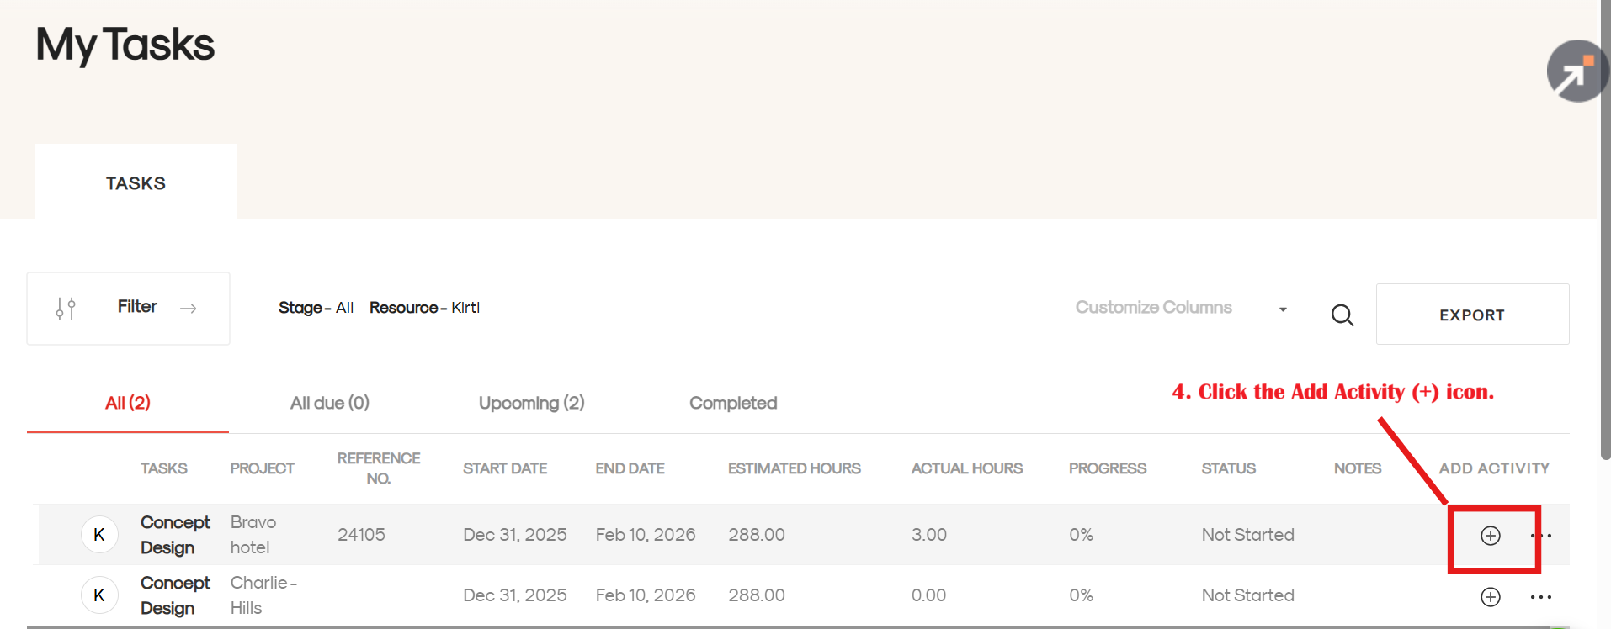Sort by the END DATE column header

click(630, 468)
